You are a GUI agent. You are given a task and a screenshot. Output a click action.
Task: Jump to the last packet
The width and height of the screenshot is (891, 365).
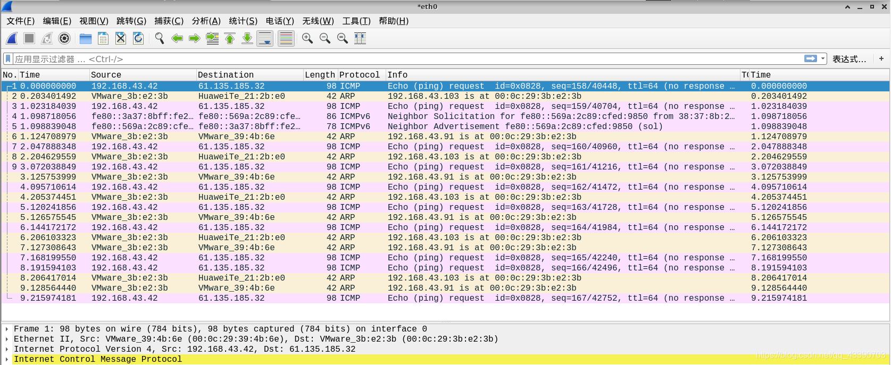tap(247, 38)
